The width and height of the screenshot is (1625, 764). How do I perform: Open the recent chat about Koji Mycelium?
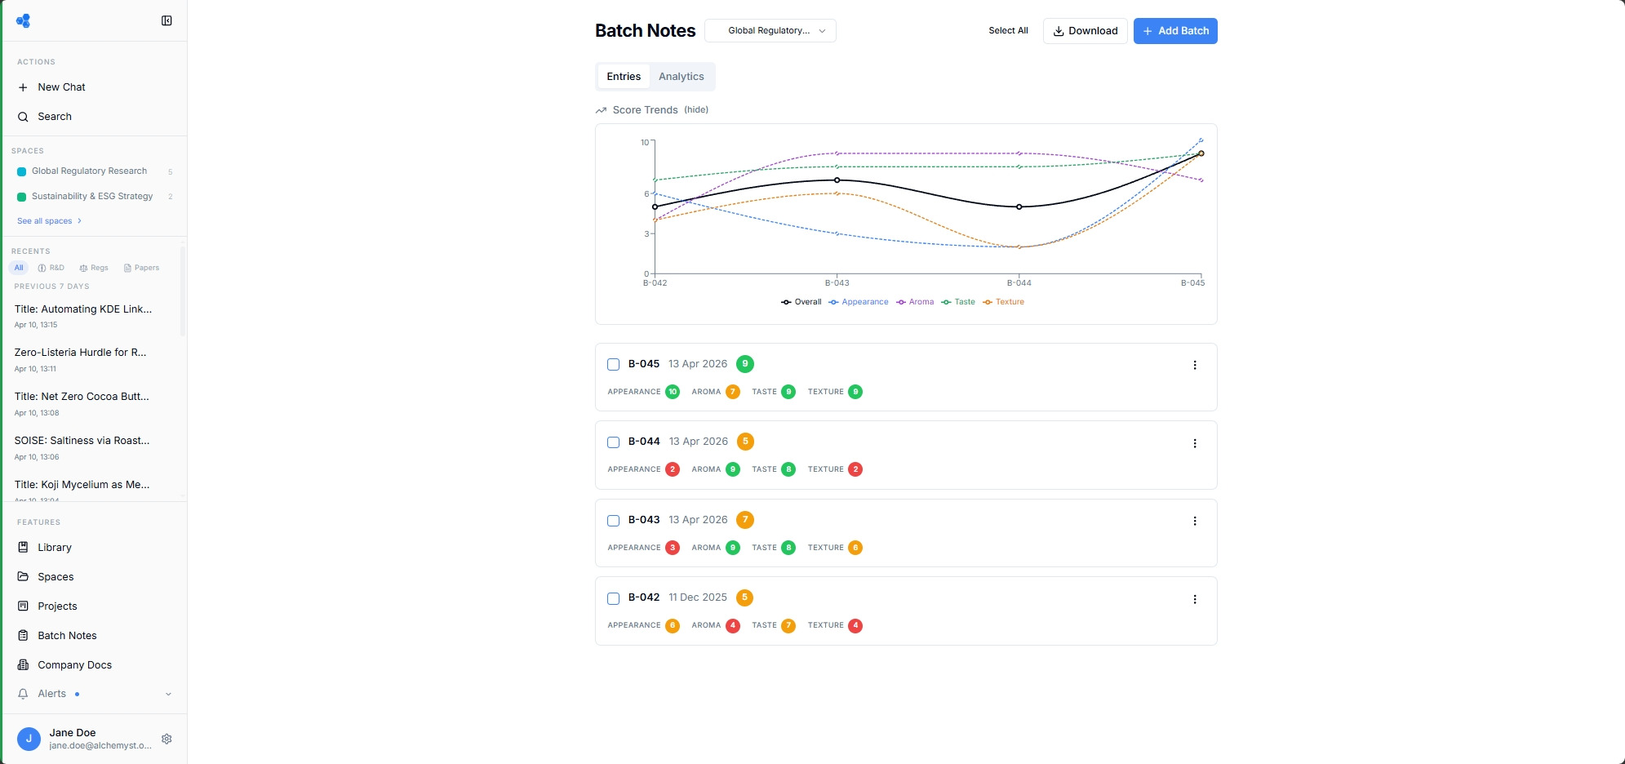point(82,484)
